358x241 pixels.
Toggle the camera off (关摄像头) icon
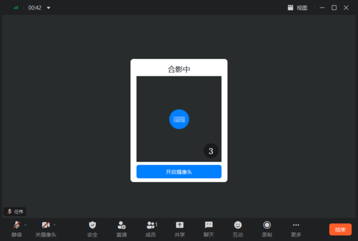pyautogui.click(x=45, y=225)
